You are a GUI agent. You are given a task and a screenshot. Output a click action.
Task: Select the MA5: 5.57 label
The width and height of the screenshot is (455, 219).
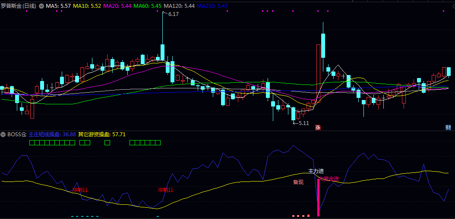click(58, 6)
